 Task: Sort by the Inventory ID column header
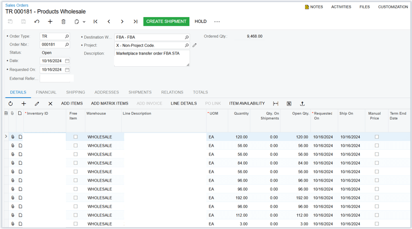tap(37, 113)
